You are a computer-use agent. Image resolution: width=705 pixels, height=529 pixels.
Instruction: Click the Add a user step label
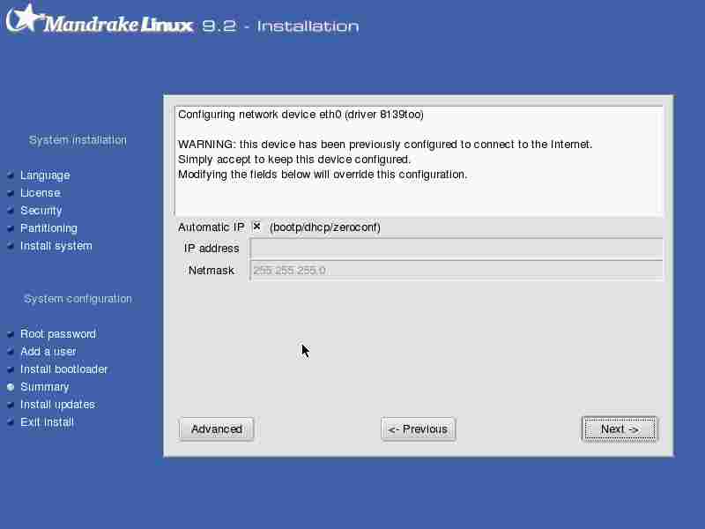point(48,351)
